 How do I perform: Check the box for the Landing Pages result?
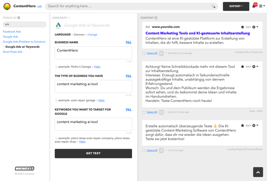pyautogui.click(x=144, y=150)
